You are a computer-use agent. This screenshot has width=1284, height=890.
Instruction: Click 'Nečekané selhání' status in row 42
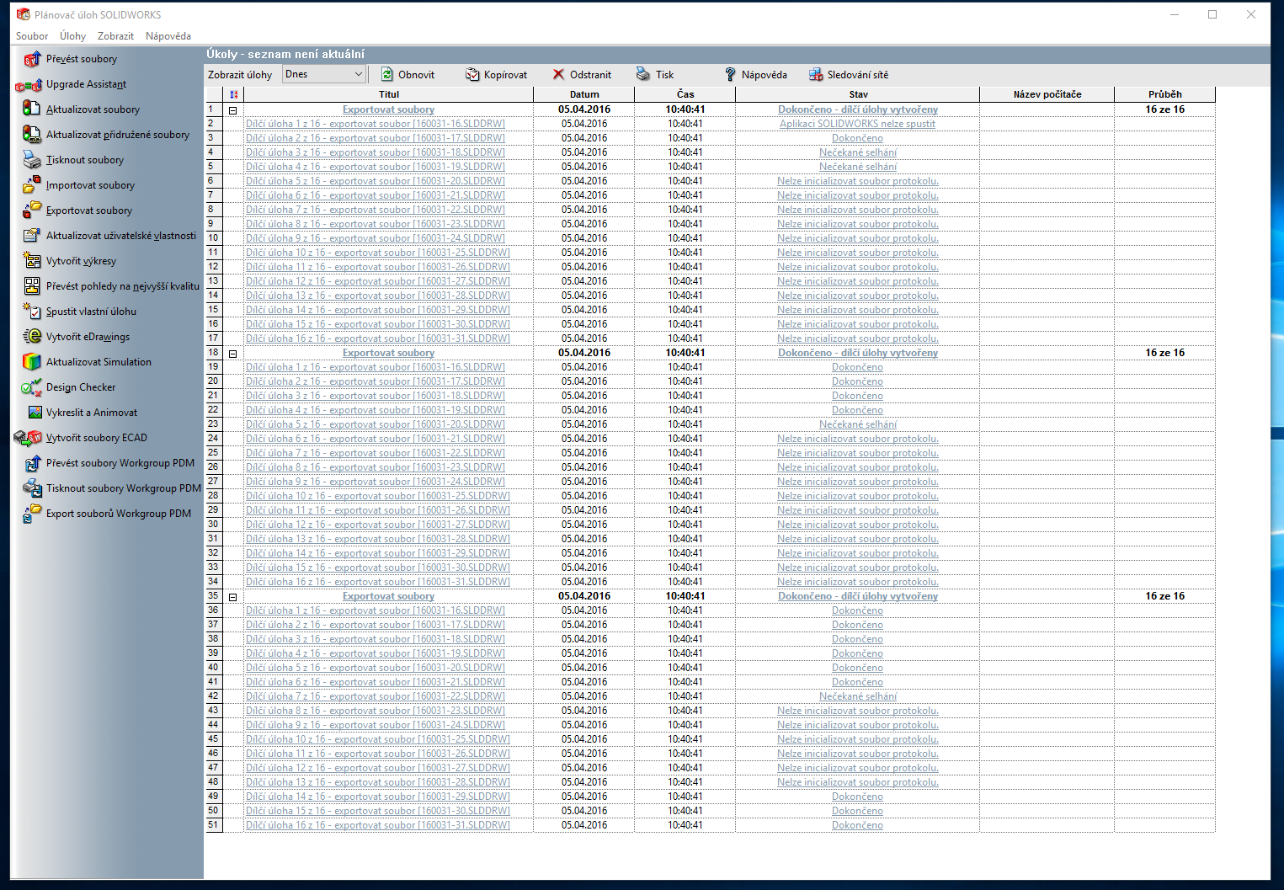pyautogui.click(x=858, y=696)
